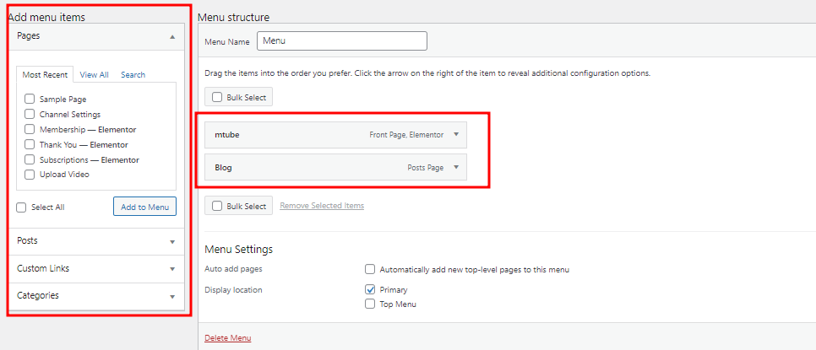Select the Subscriptions — Elementor checkbox
This screenshot has height=350, width=816.
(30, 159)
